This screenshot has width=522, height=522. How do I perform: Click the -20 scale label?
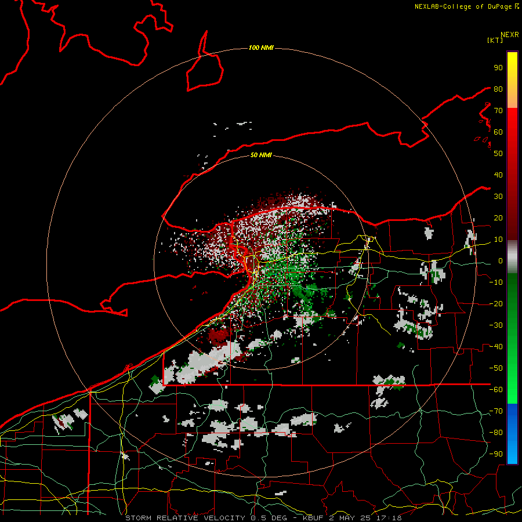[x=496, y=303]
